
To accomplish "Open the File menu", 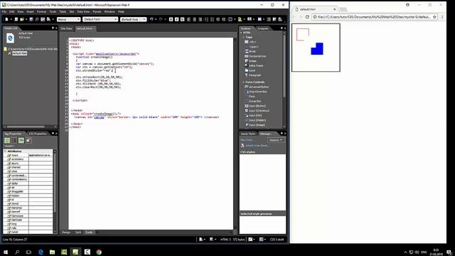I will pyautogui.click(x=4, y=11).
